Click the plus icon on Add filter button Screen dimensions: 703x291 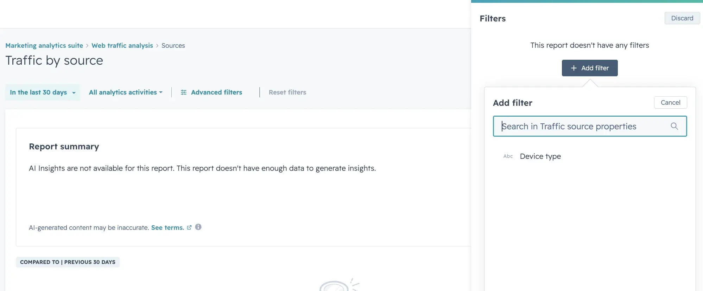point(574,68)
